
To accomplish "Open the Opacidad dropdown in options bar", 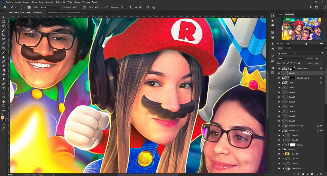I will click(x=80, y=7).
